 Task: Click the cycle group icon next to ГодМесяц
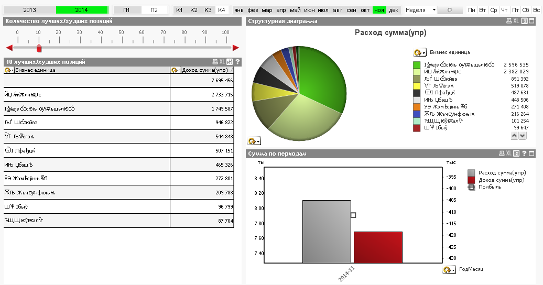pos(449,270)
